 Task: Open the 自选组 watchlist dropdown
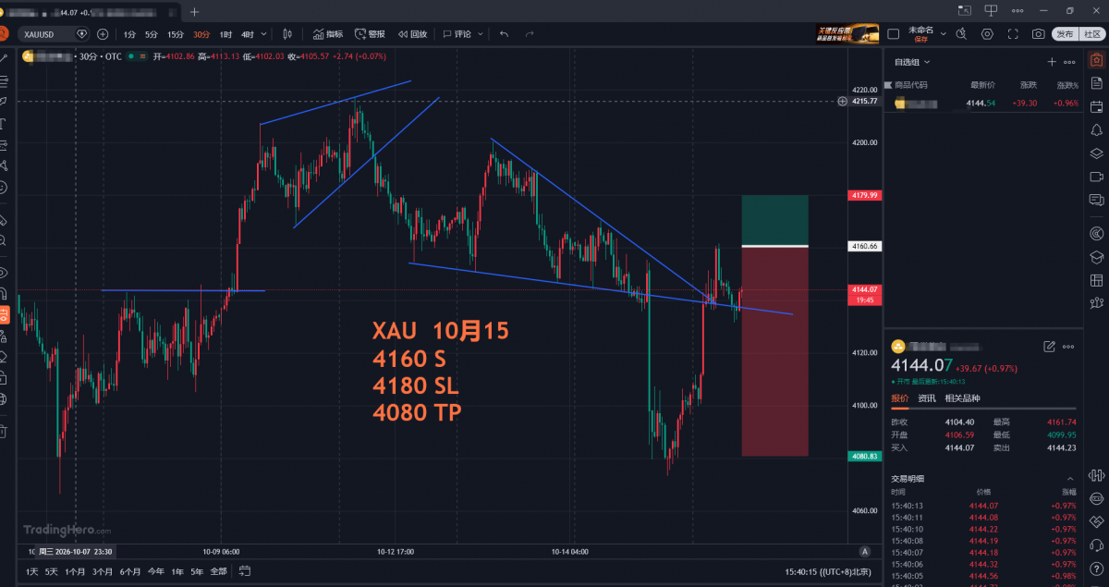tap(912, 62)
